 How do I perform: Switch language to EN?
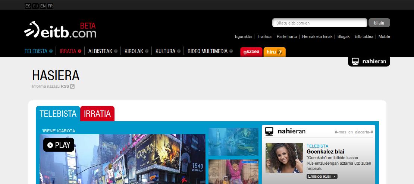[x=43, y=6]
